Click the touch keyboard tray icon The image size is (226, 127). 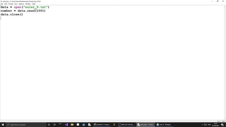pos(206,125)
